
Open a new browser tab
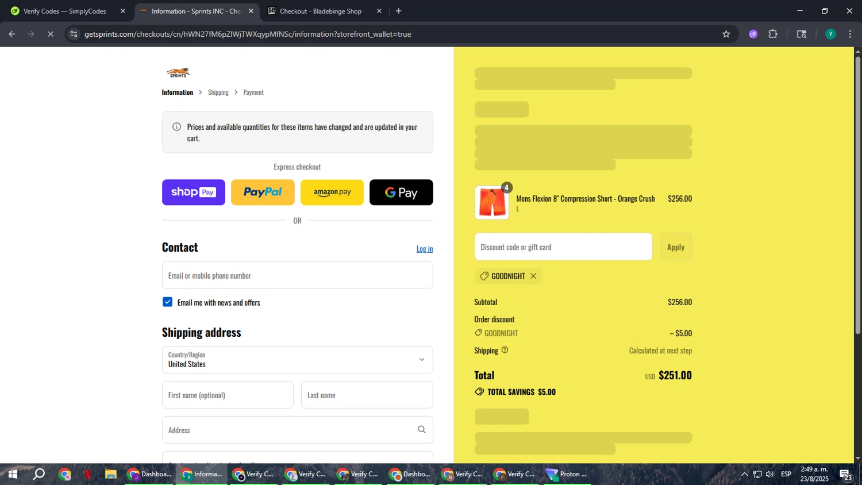click(399, 11)
